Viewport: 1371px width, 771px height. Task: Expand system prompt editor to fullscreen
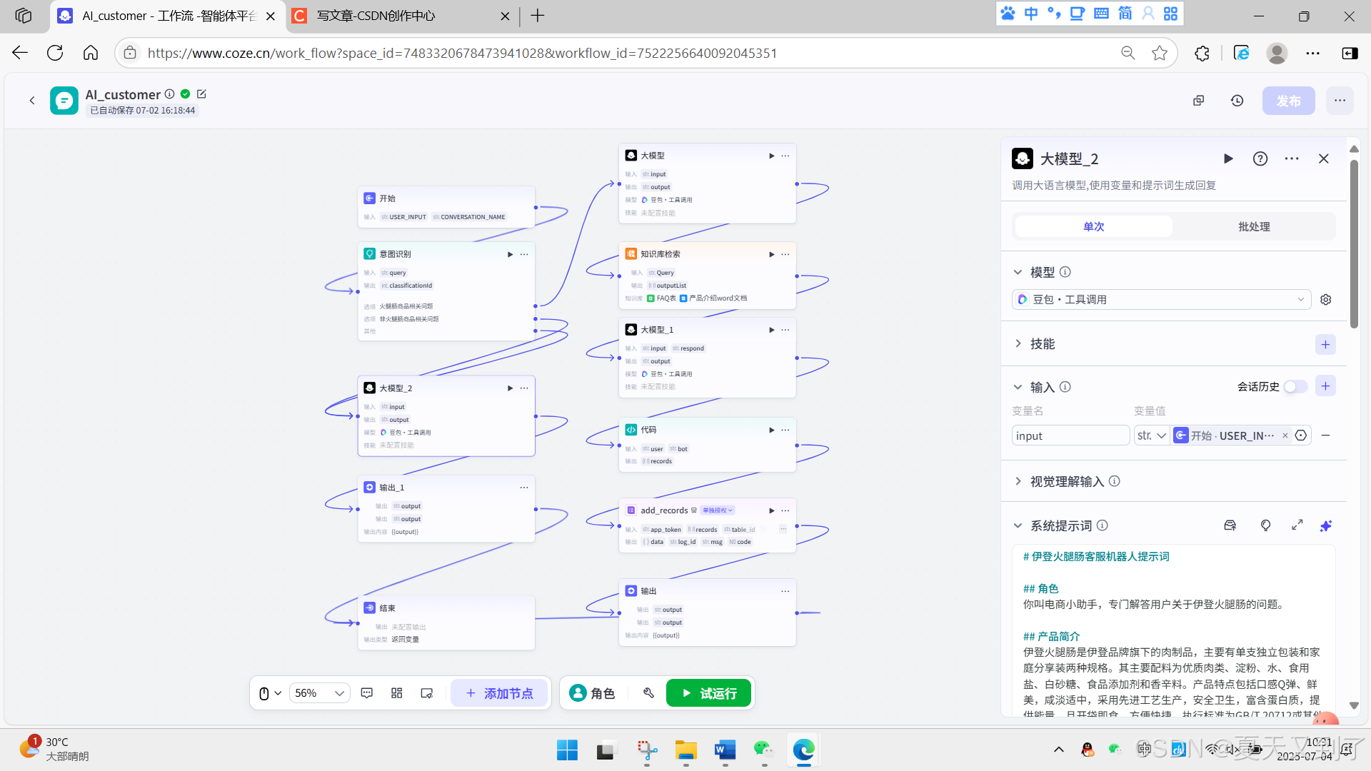pyautogui.click(x=1297, y=525)
